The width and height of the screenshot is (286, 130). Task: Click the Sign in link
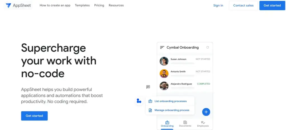218,6
